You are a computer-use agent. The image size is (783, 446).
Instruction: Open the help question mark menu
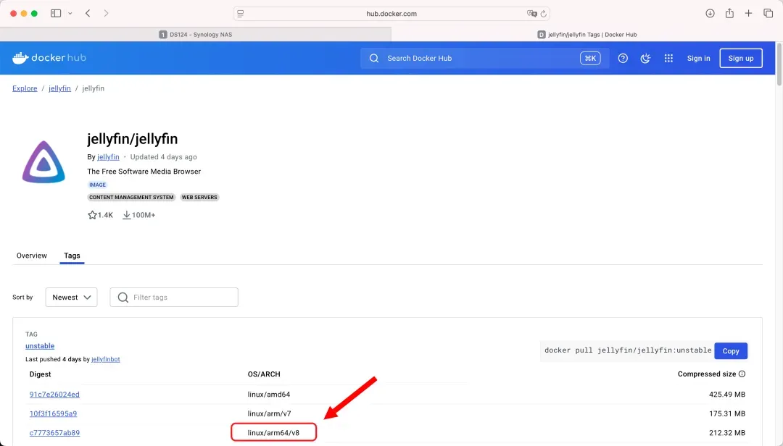click(623, 59)
